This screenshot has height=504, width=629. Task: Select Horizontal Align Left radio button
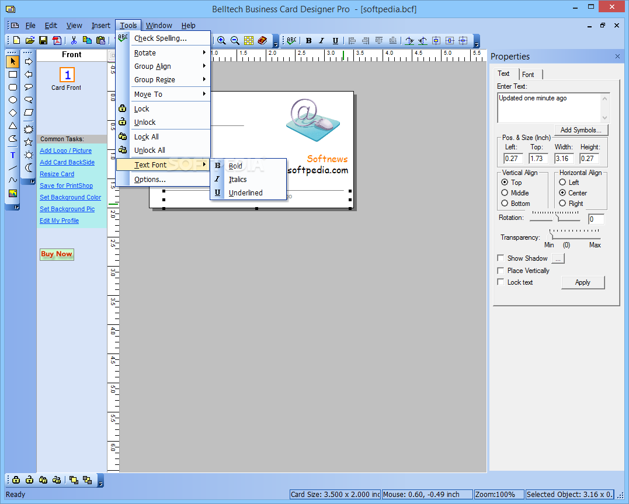[x=562, y=182]
